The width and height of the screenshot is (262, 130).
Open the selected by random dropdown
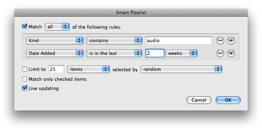181,69
